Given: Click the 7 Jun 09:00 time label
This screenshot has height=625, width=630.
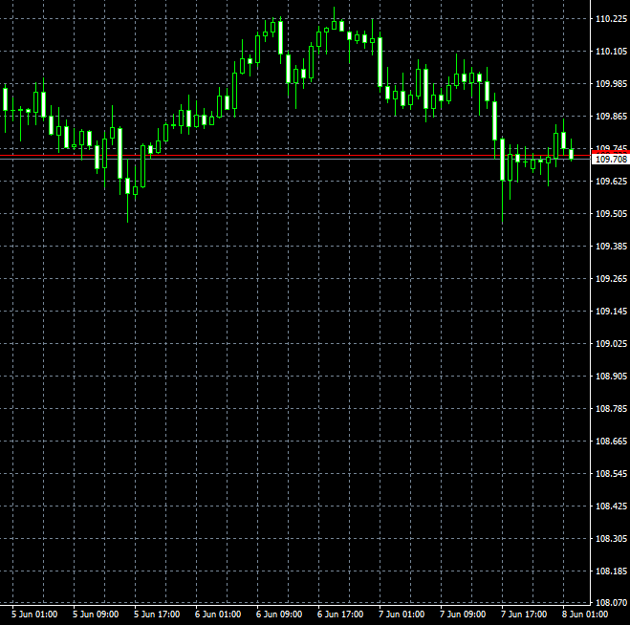Looking at the screenshot, I should coord(463,614).
